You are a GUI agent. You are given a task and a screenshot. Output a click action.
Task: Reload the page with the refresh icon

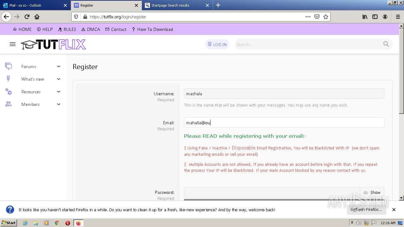click(27, 17)
